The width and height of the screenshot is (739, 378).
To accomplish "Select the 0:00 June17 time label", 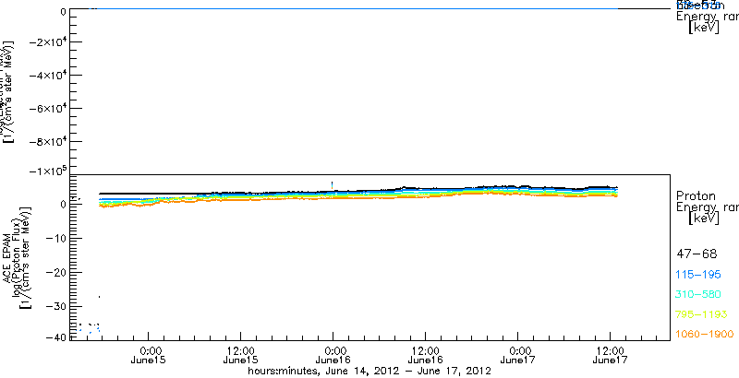I will (x=518, y=355).
